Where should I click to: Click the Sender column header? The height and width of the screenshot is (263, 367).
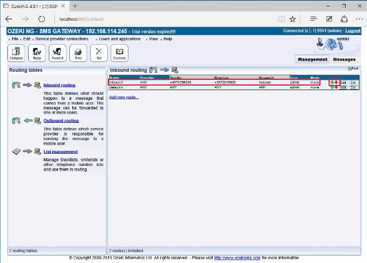[x=175, y=78]
